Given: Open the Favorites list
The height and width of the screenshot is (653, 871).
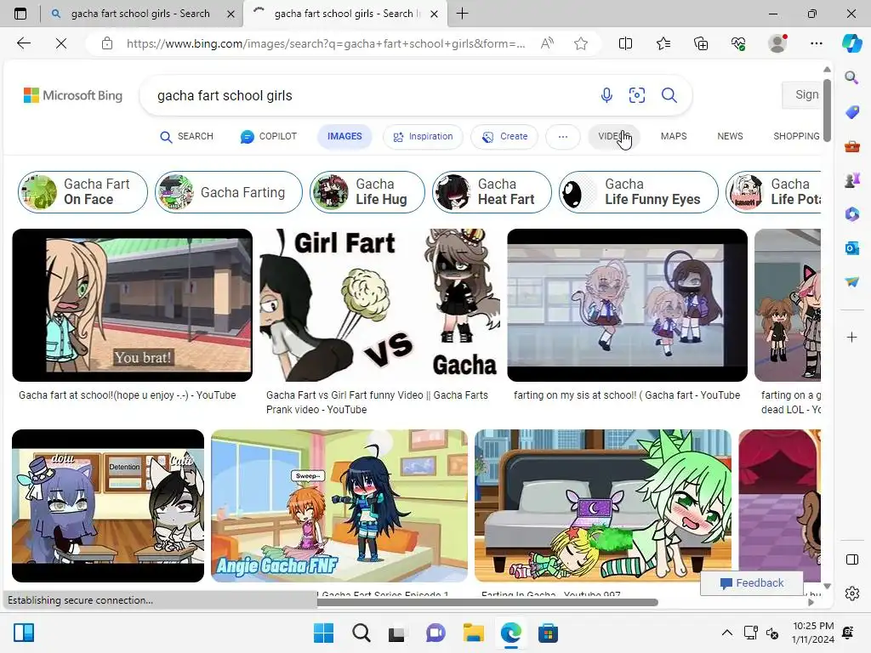Looking at the screenshot, I should (663, 43).
